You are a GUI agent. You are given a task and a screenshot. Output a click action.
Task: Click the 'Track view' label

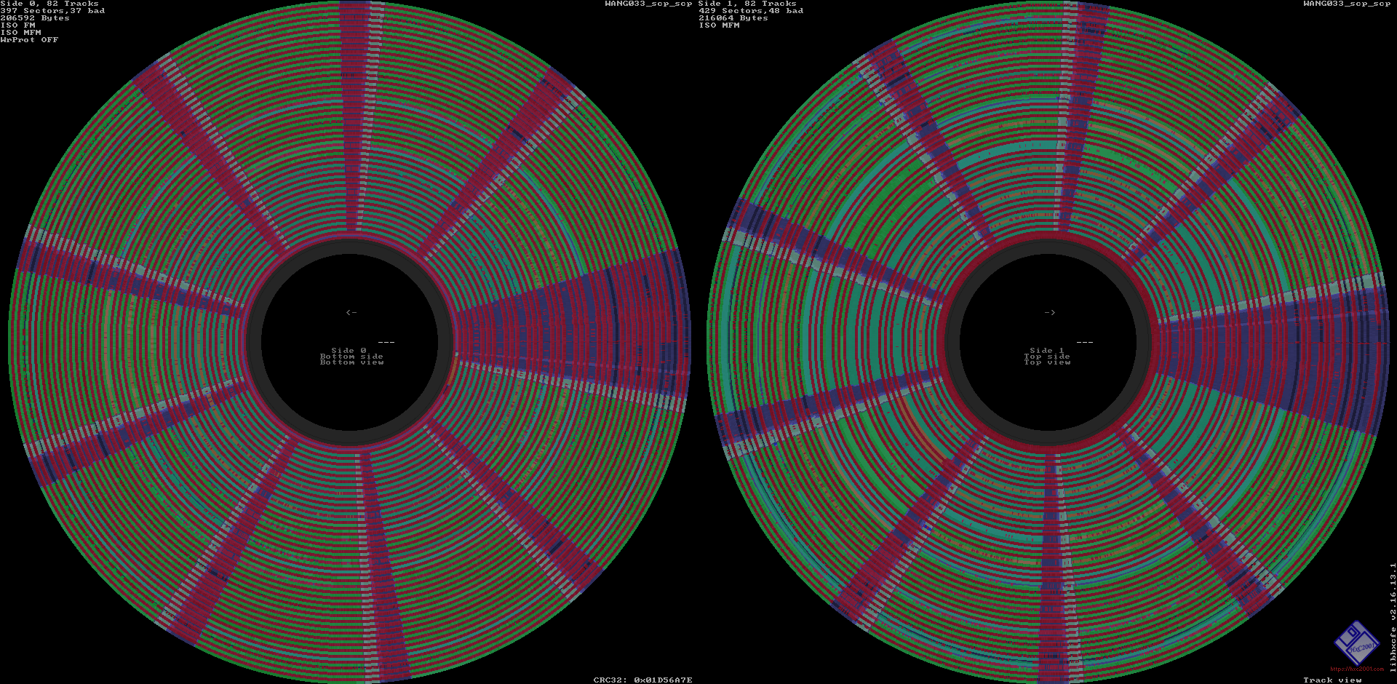[x=1332, y=680]
